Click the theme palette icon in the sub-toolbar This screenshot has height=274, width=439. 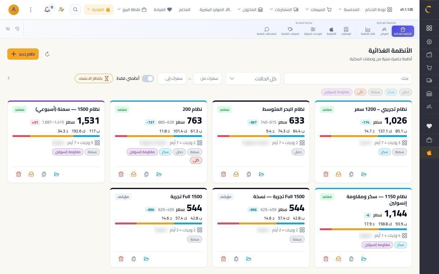point(17,29)
